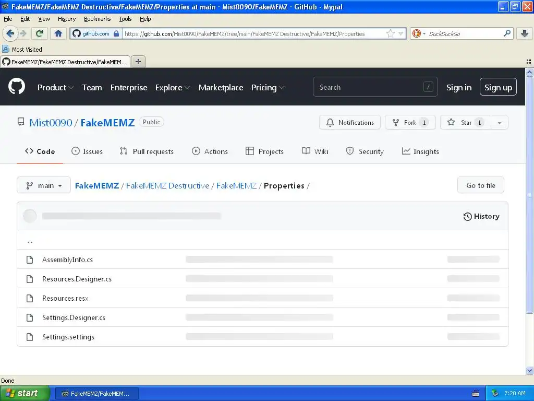Click the DuckDuckGo search engine logo
The width and height of the screenshot is (534, 401).
(x=416, y=33)
